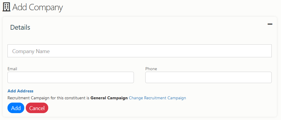Screen dimensions: 281x120
Task: Cancel adding the company with red button
Action: 37,108
